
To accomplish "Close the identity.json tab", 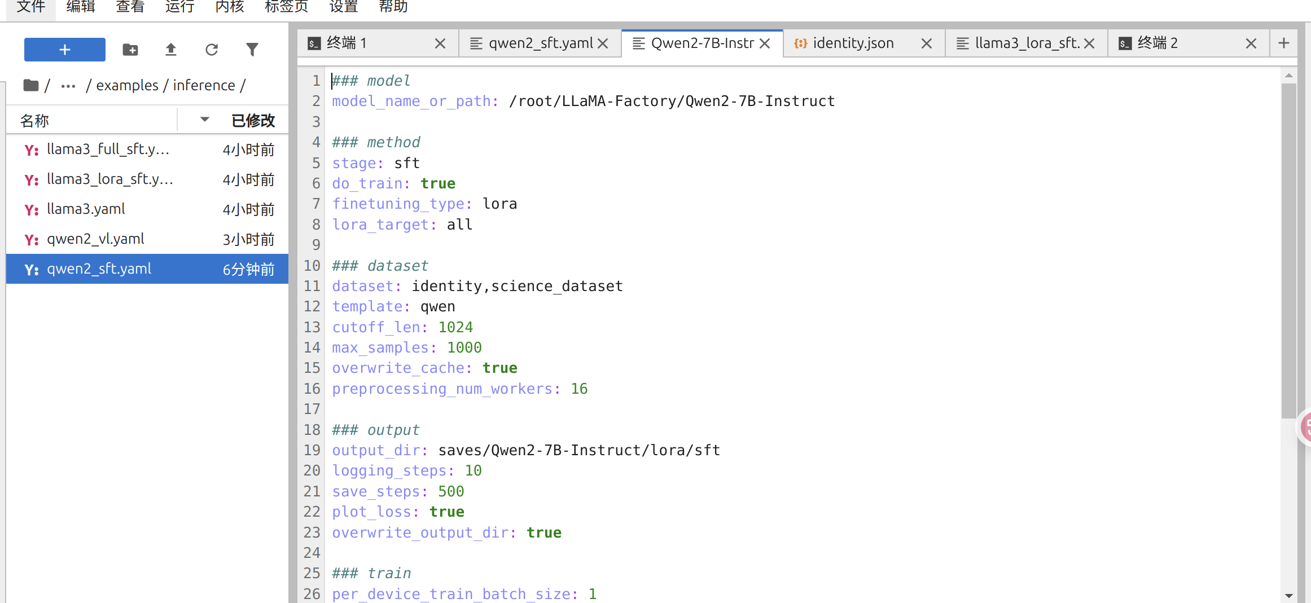I will click(x=926, y=43).
